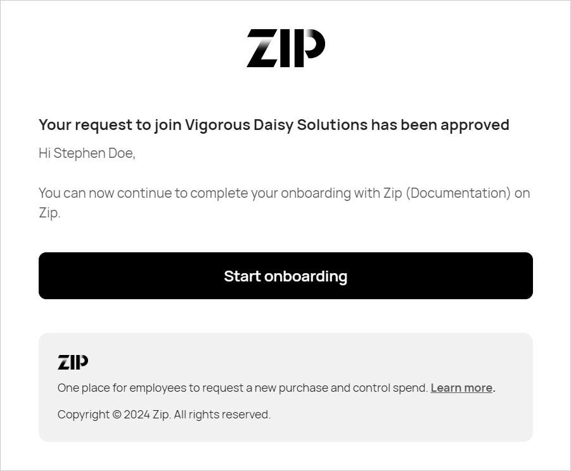571x471 pixels.
Task: Click the © symbol in the footer
Action: pyautogui.click(x=117, y=415)
